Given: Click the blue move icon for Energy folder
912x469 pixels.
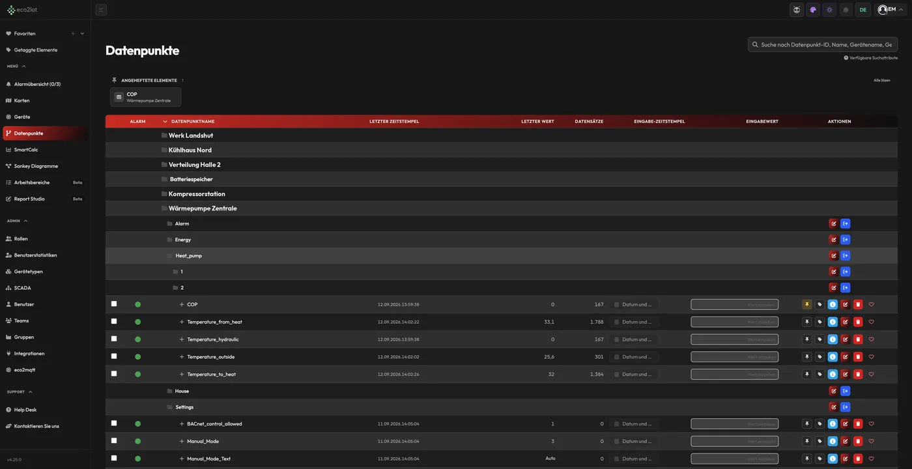Looking at the screenshot, I should [x=846, y=240].
